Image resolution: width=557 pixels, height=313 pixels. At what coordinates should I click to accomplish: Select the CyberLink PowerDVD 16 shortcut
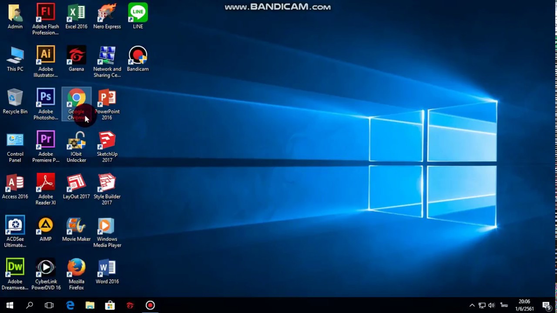46,275
